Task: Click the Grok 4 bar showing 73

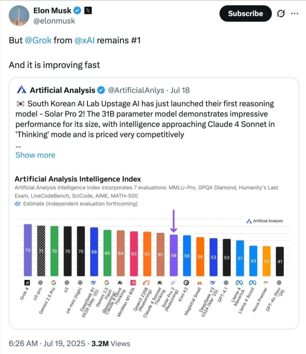Action: click(28, 250)
